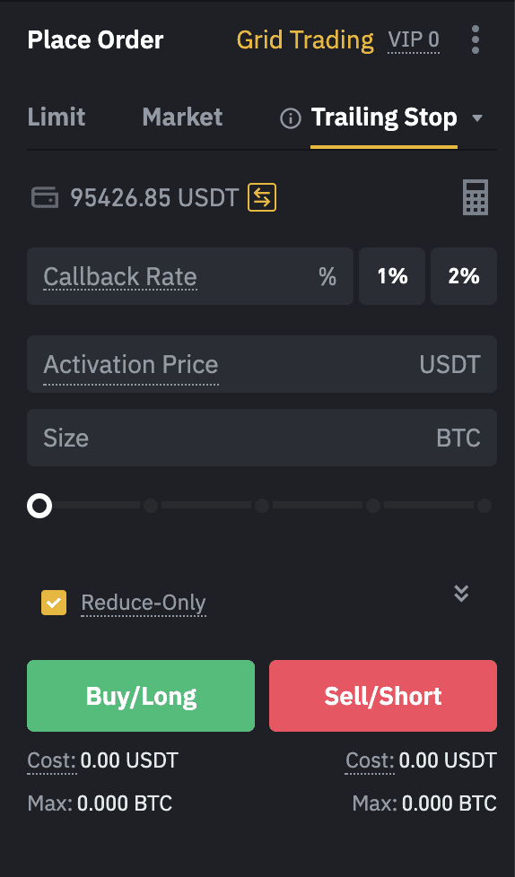Click the slider's middle 50% marker
Viewport: 515px width, 877px height.
coord(262,506)
